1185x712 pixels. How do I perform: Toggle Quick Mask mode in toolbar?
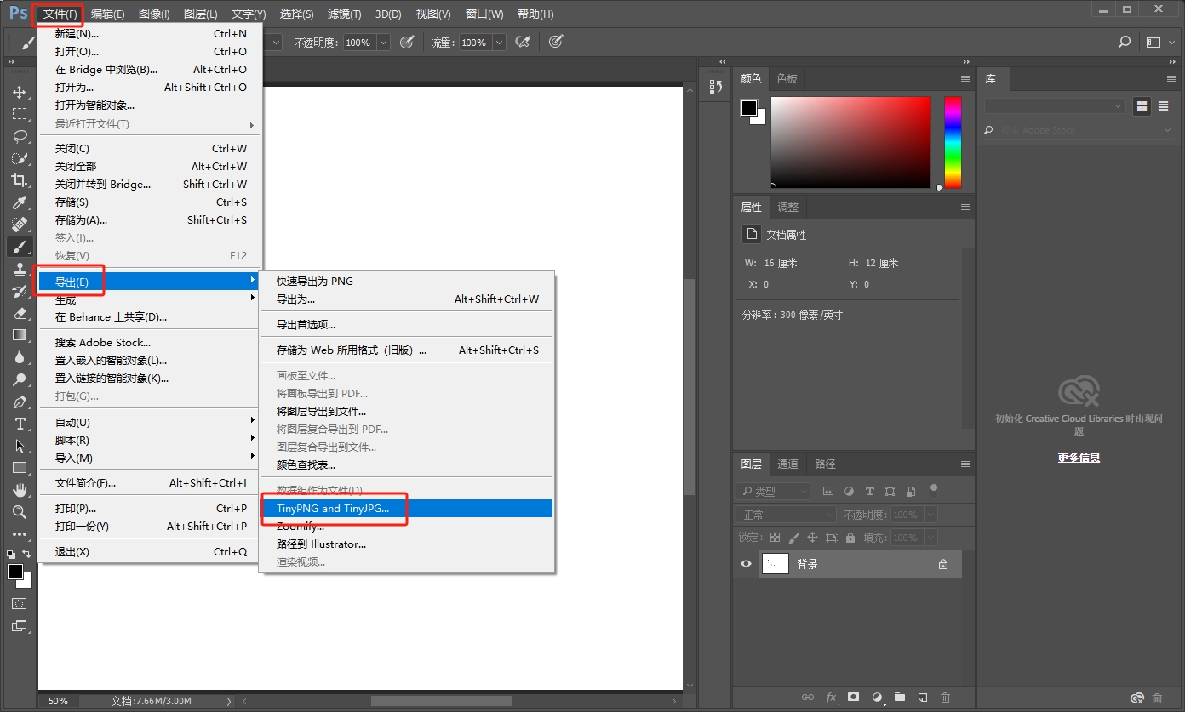19,603
